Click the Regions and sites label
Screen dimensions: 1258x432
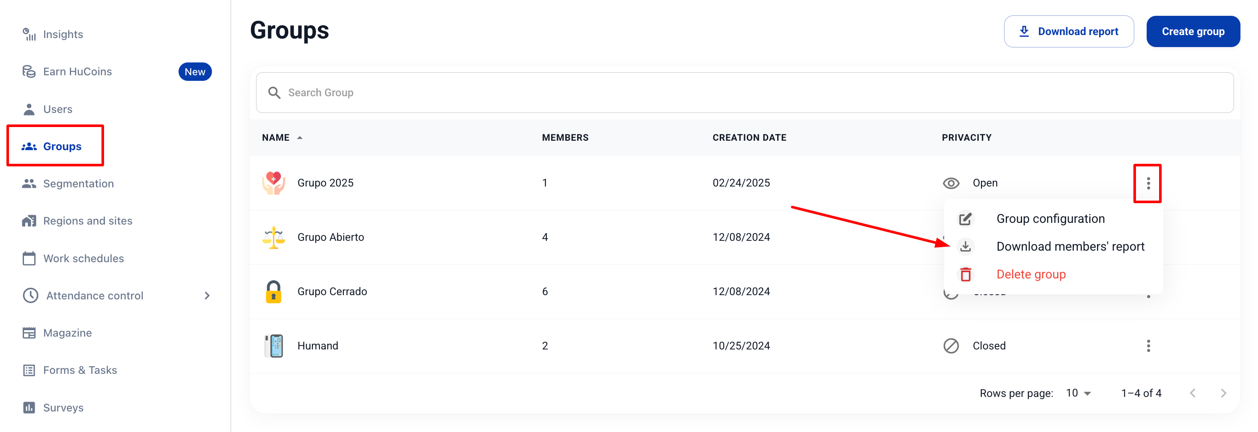tap(87, 221)
